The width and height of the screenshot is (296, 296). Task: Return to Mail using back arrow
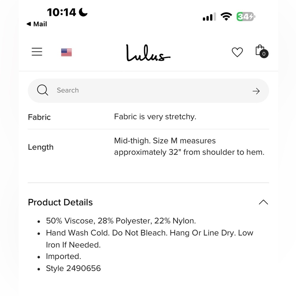(37, 24)
